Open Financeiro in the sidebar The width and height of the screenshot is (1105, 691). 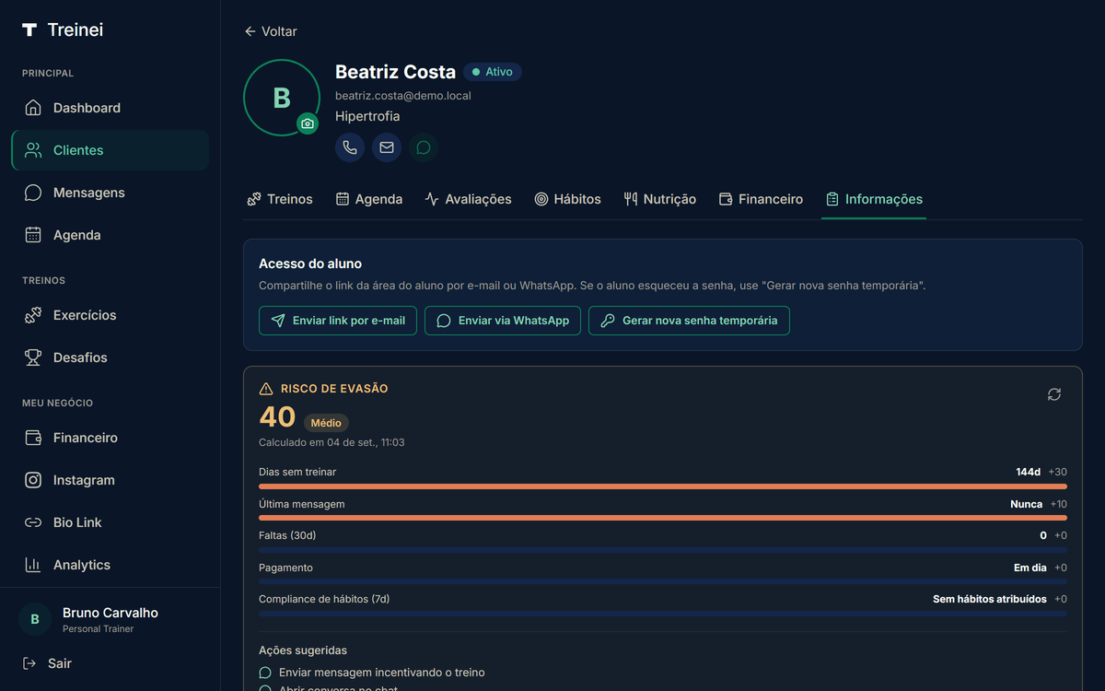coord(110,438)
